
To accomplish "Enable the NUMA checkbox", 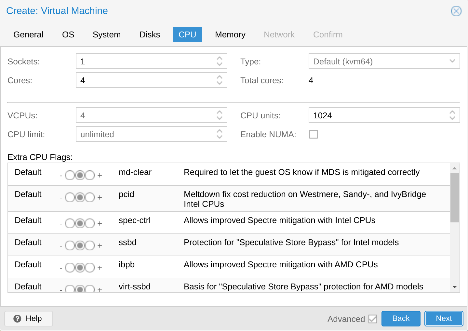I will click(314, 134).
